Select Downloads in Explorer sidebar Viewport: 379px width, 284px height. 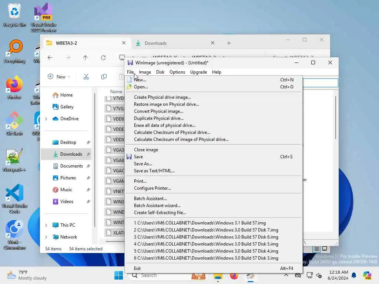67,154
